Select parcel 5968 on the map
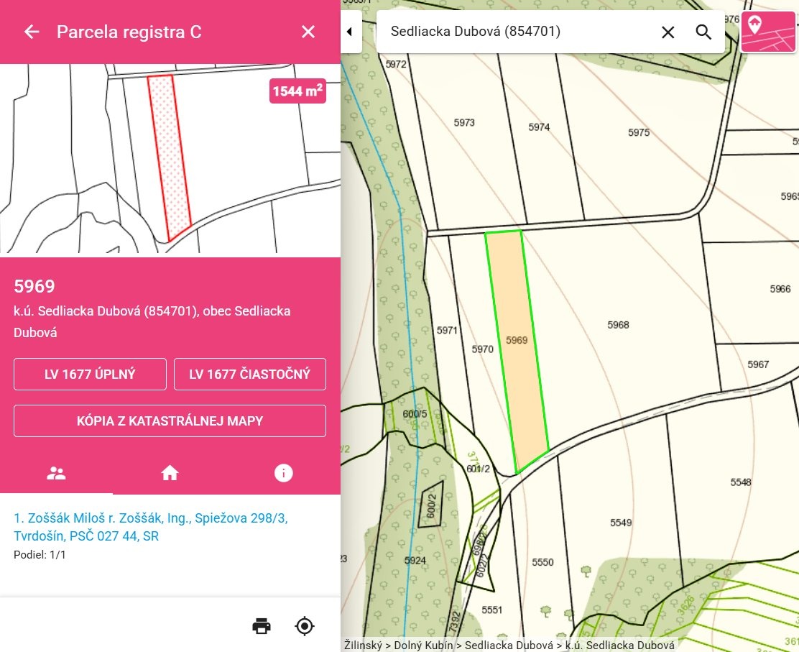Viewport: 799px width, 652px height. click(617, 325)
